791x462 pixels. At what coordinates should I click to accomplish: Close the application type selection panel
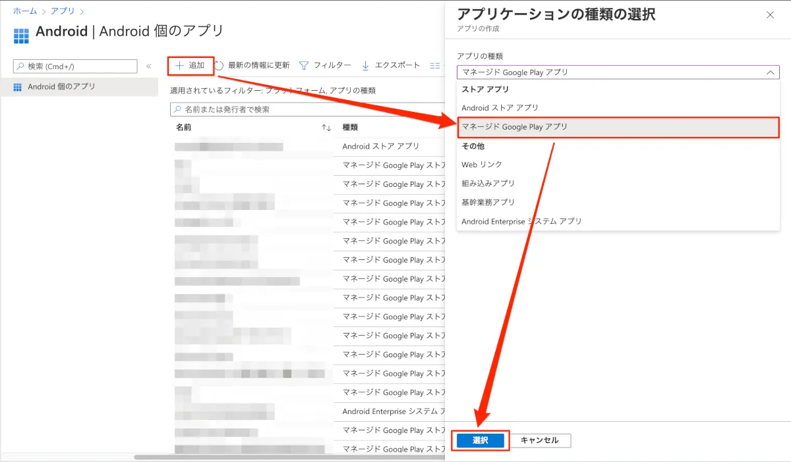click(x=770, y=14)
